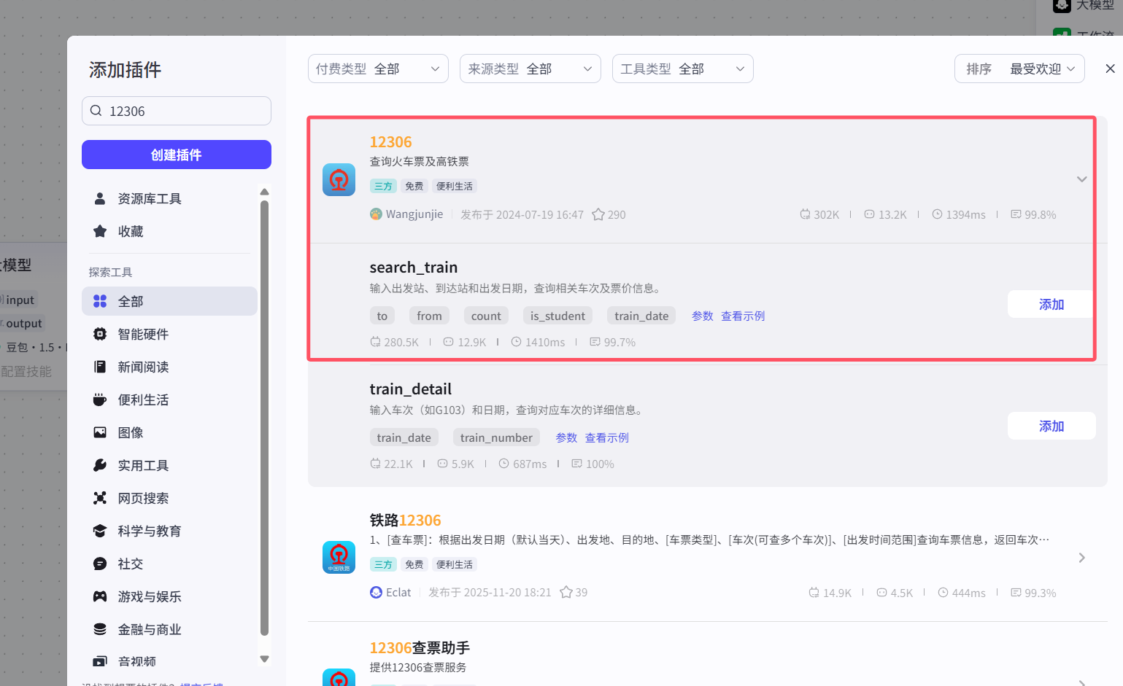Expand the 铁路12306 plugin card chevron
This screenshot has height=686, width=1123.
[1081, 558]
